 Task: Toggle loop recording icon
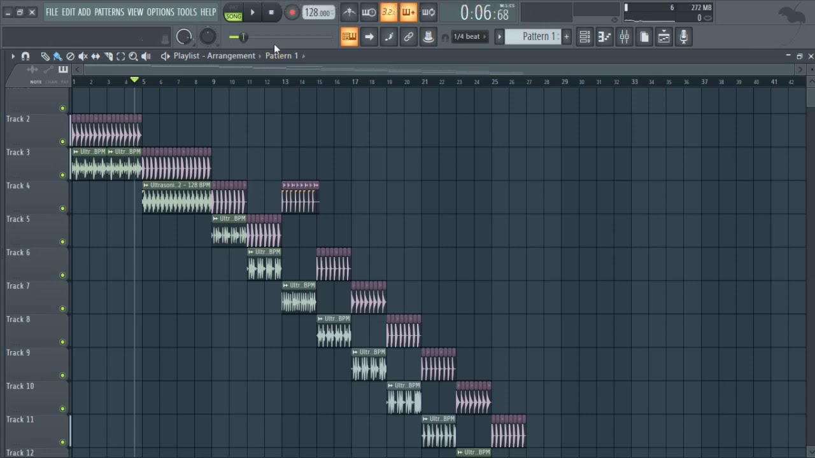click(x=429, y=12)
